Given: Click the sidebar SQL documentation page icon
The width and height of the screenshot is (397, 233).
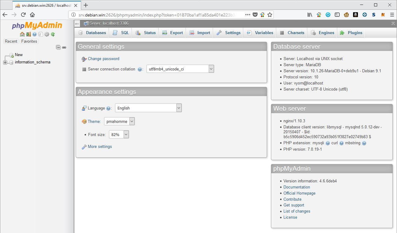Looking at the screenshot, I should click(x=40, y=34).
